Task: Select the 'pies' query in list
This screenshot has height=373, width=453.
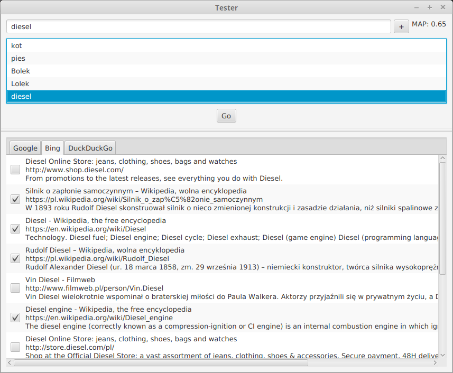Action: (226, 58)
